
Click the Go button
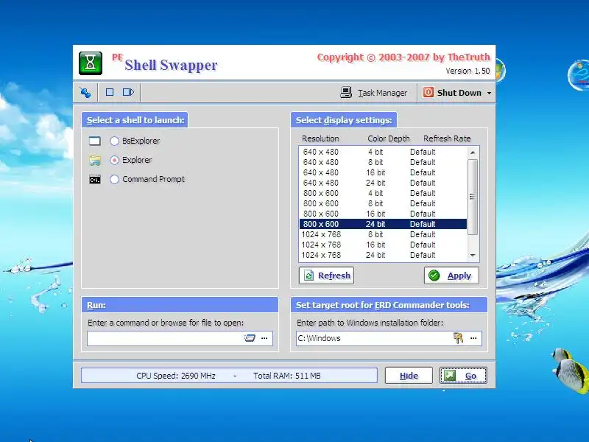(463, 376)
